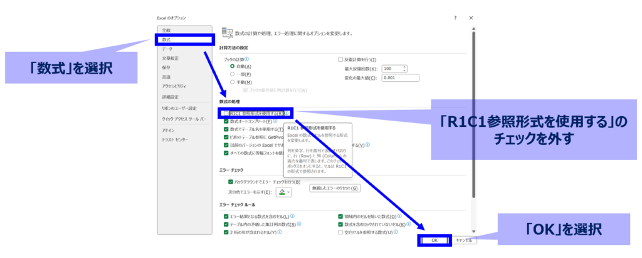Toggle ピボットテーブル参照に GetPivotData checkbox

(226, 137)
